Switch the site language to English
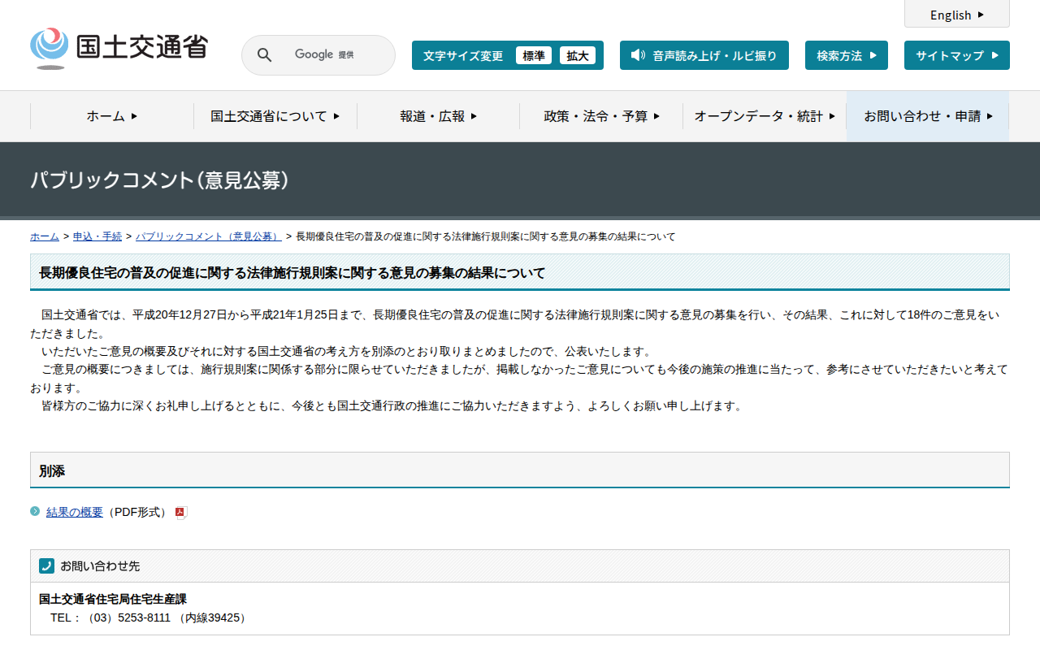Image resolution: width=1040 pixels, height=650 pixels. tap(956, 15)
